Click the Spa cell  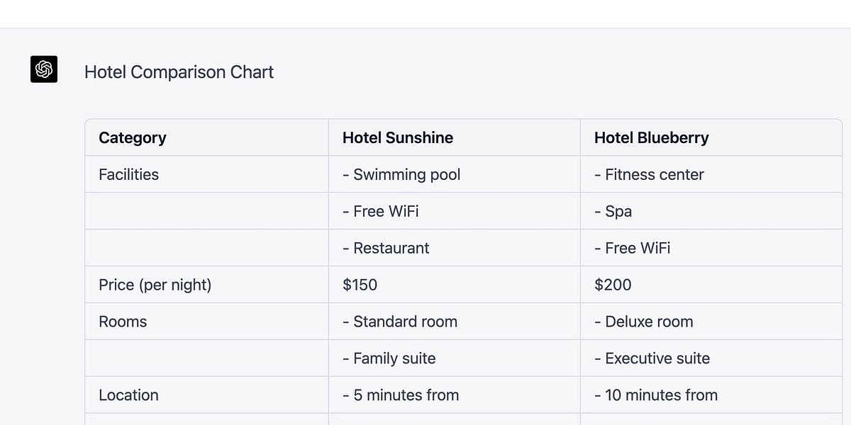(x=613, y=211)
